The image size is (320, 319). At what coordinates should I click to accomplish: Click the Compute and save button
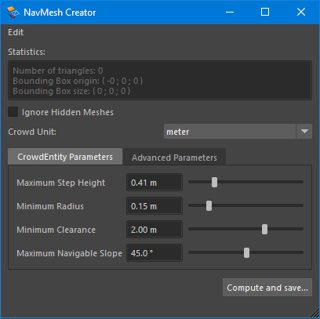tap(267, 288)
